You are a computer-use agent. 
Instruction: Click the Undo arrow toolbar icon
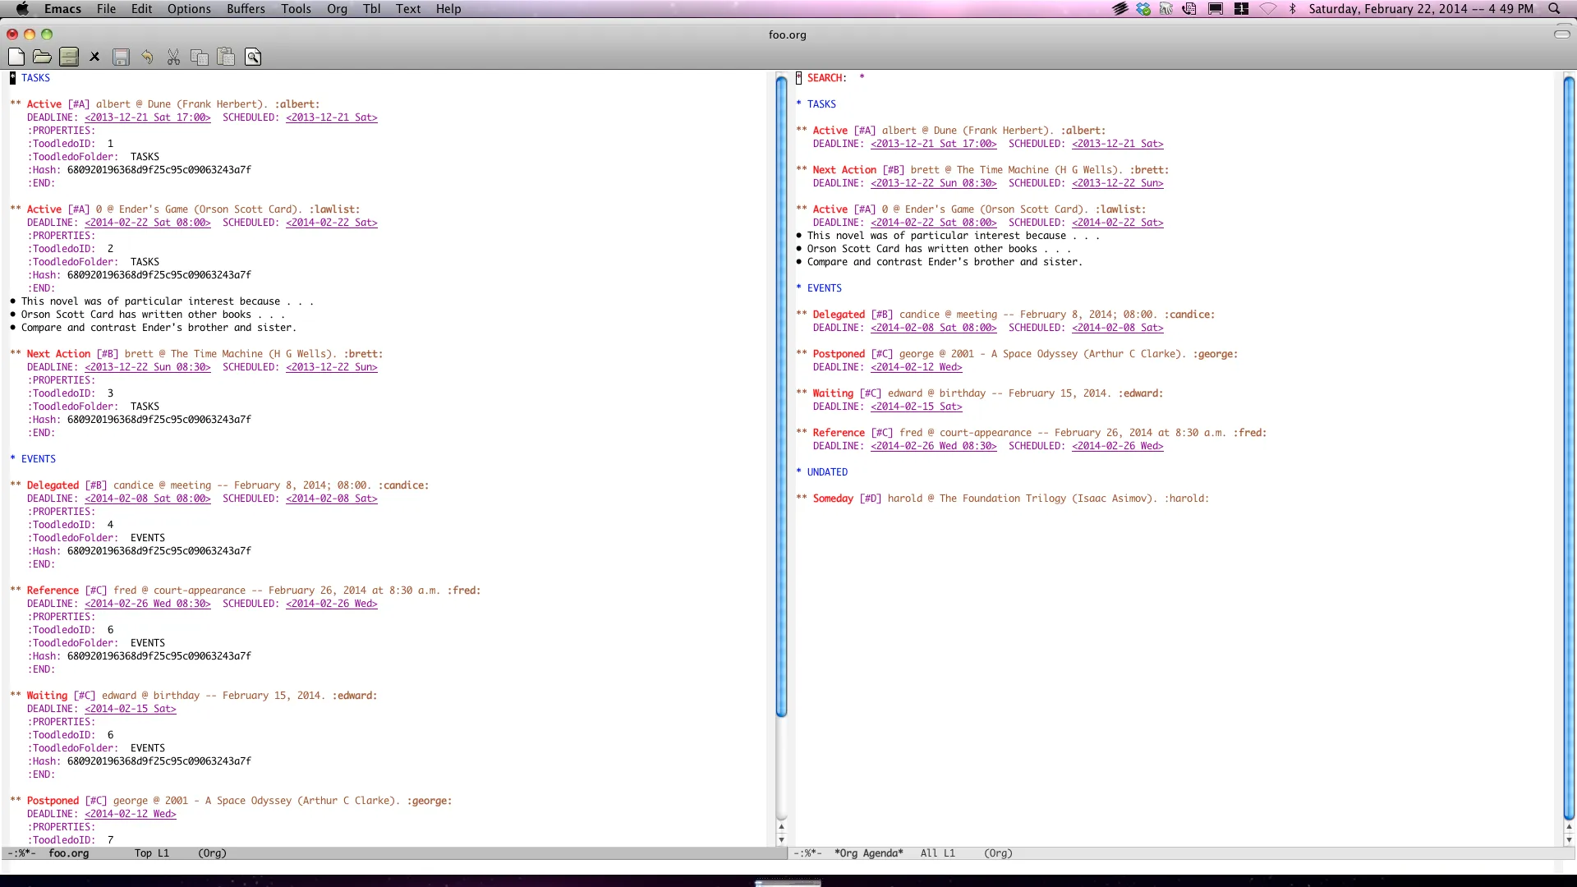pos(147,57)
